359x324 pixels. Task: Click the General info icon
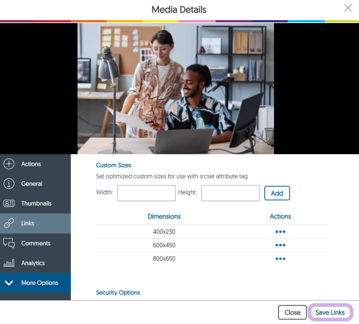coord(9,184)
